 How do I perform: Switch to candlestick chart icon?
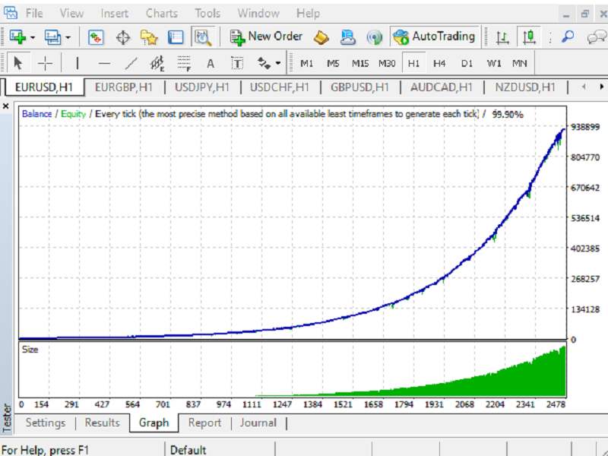tap(529, 37)
